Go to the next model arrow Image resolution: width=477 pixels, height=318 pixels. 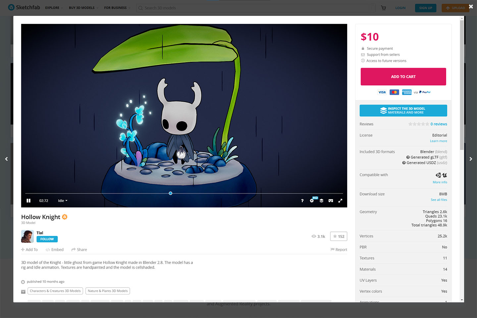point(471,159)
